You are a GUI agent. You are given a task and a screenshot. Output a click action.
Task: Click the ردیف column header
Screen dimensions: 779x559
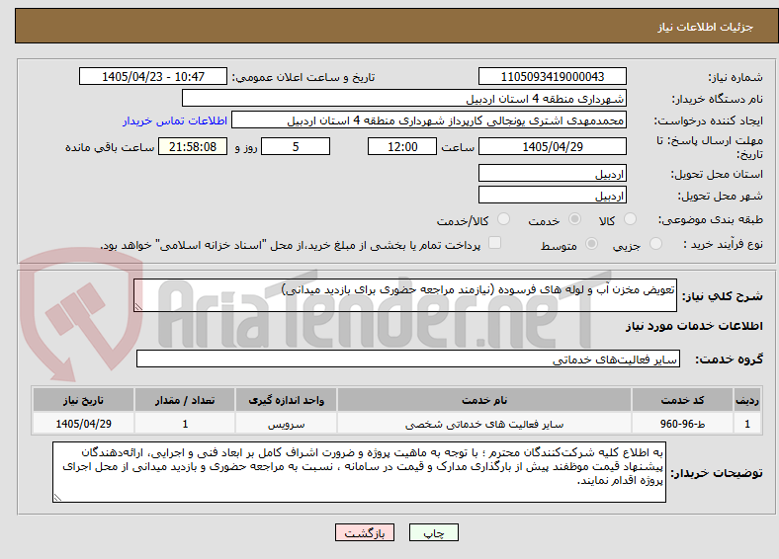(x=747, y=400)
